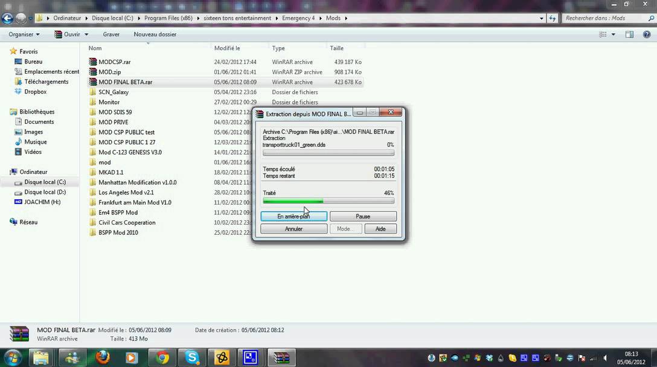Open the Windows Start orb

13,357
